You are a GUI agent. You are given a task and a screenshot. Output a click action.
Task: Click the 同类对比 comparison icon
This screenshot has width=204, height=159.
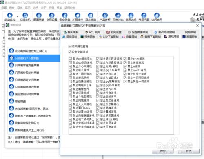click(118, 15)
